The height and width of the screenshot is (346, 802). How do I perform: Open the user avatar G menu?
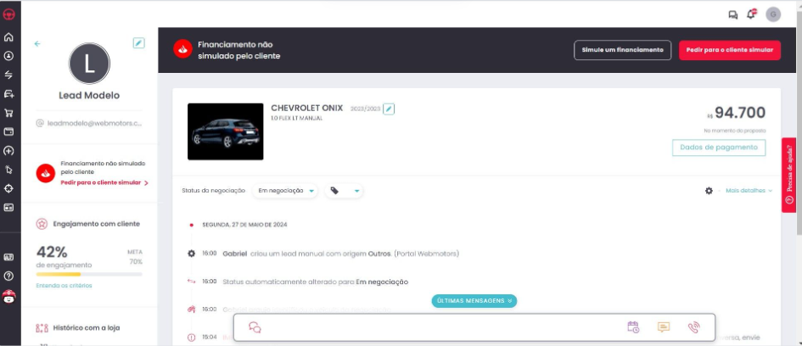tap(773, 14)
